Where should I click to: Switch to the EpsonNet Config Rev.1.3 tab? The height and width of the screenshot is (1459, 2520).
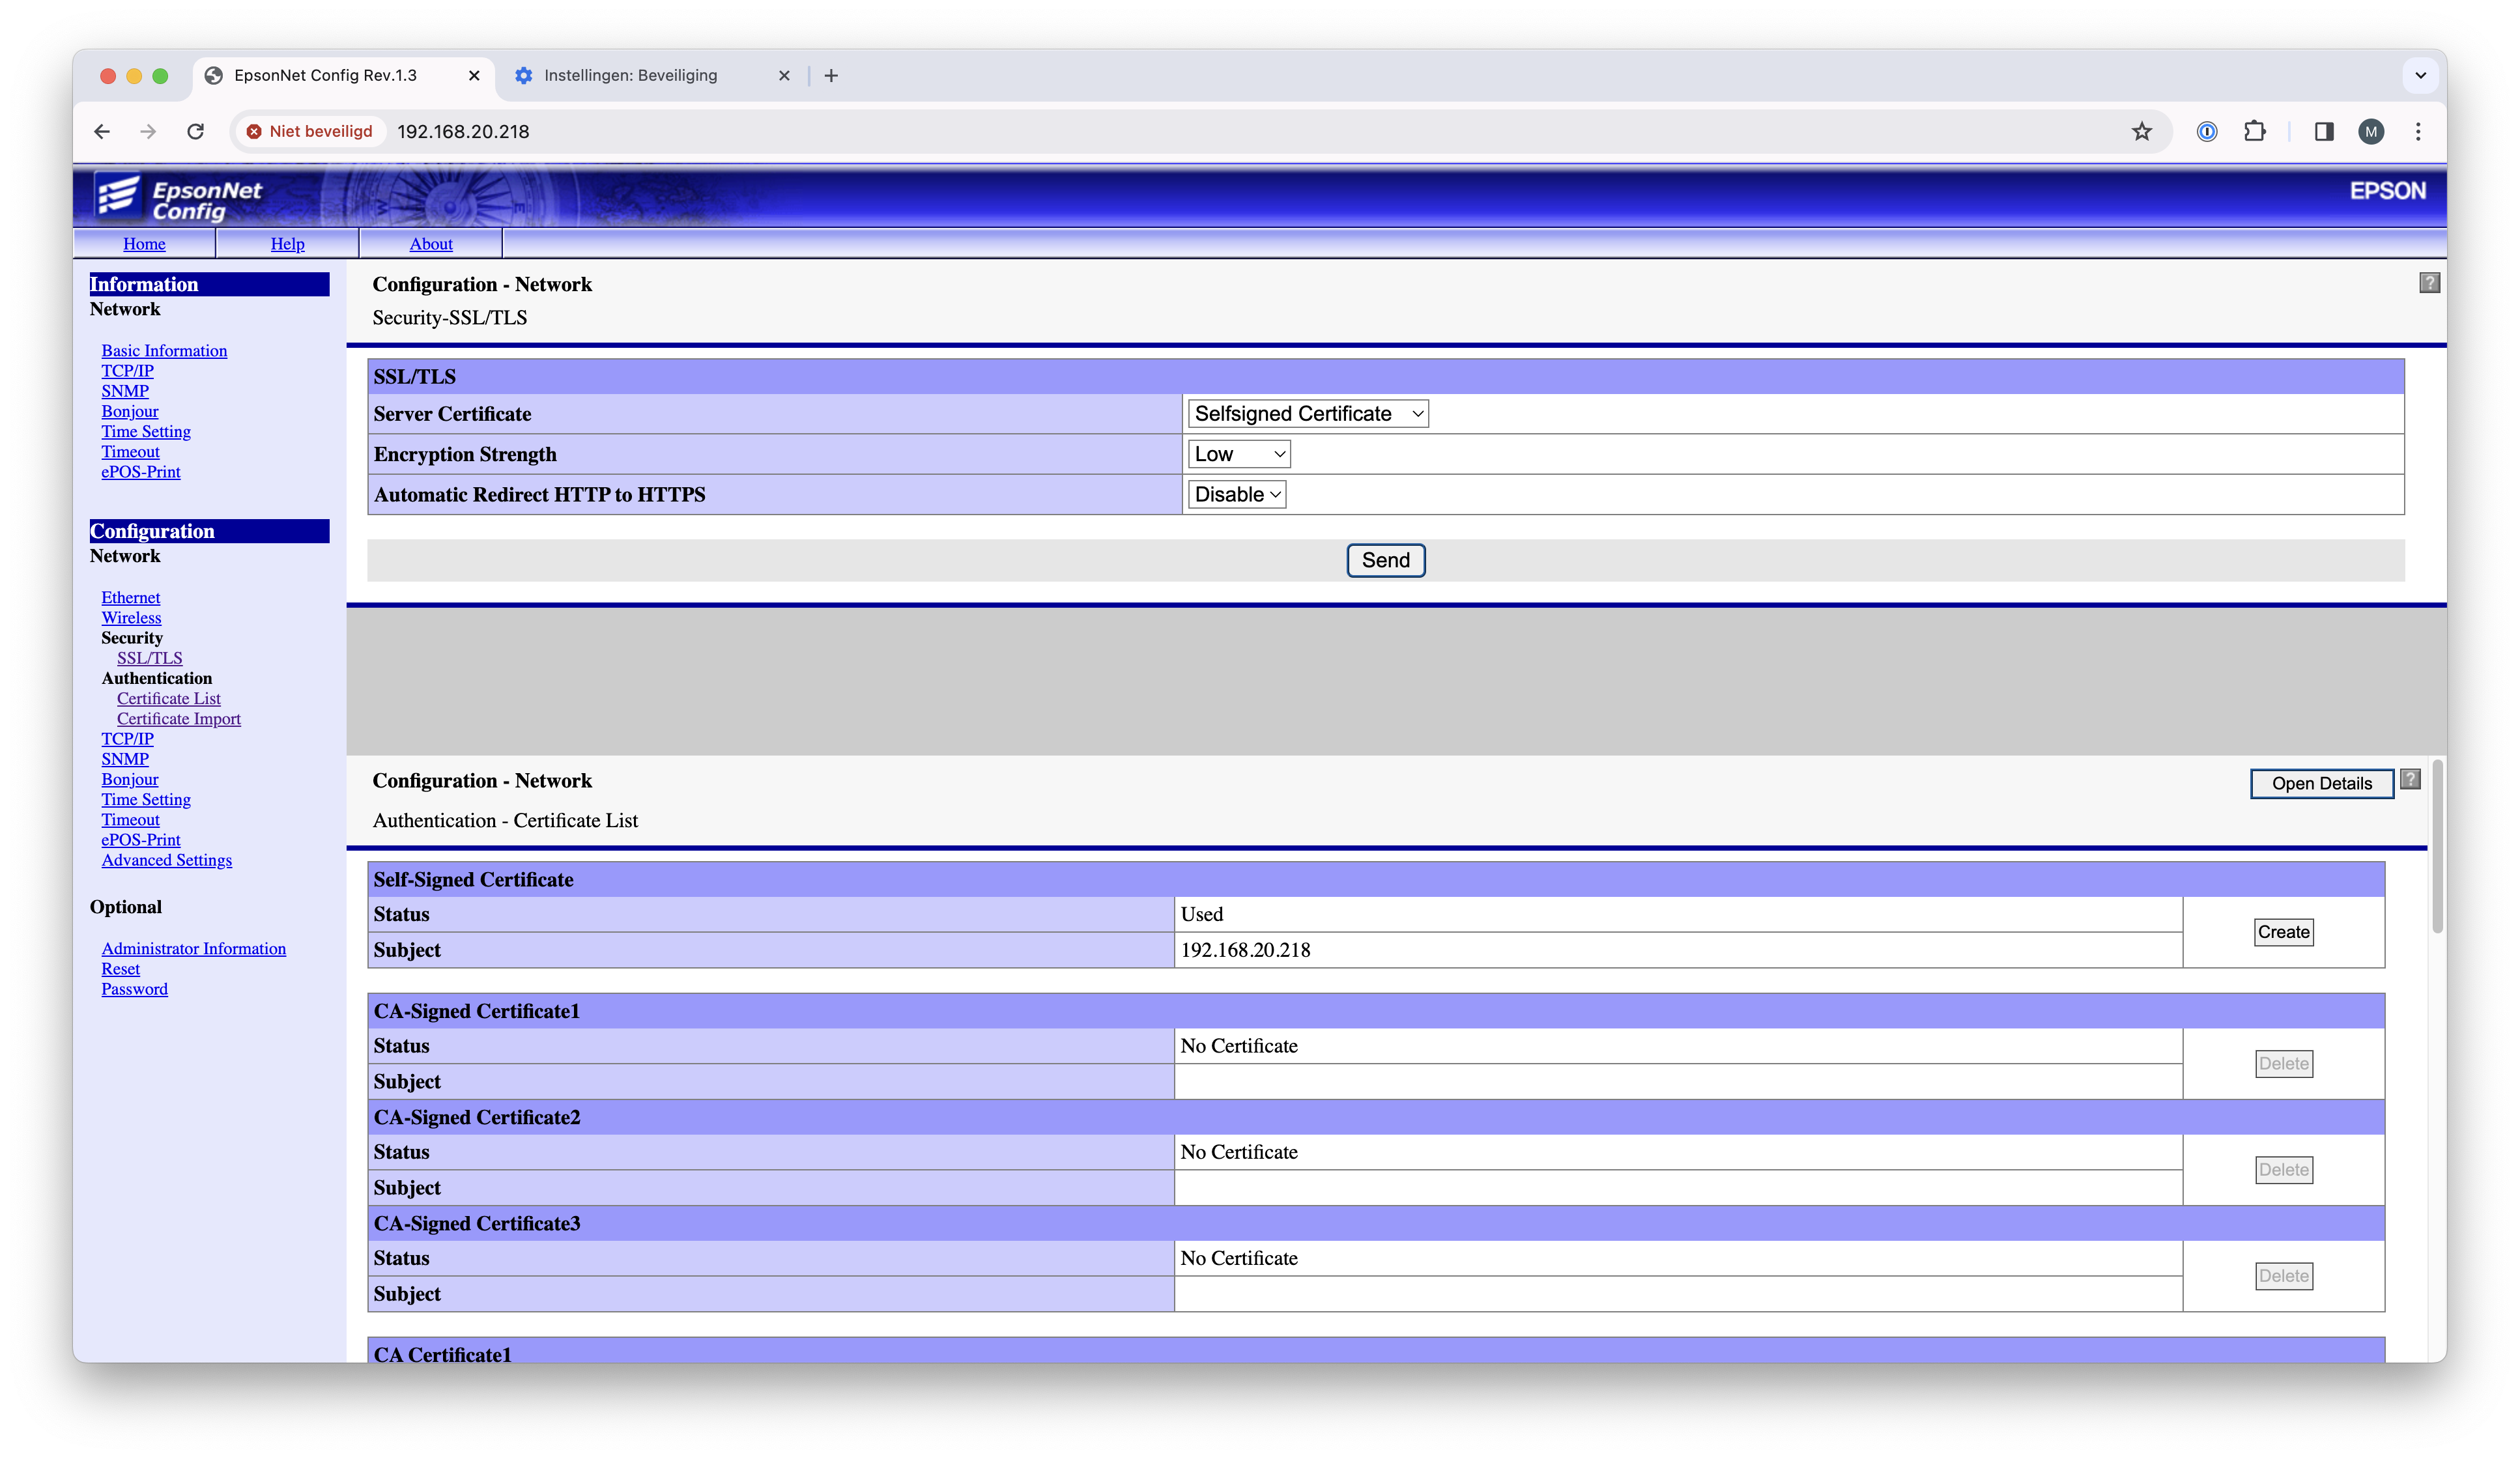[342, 75]
